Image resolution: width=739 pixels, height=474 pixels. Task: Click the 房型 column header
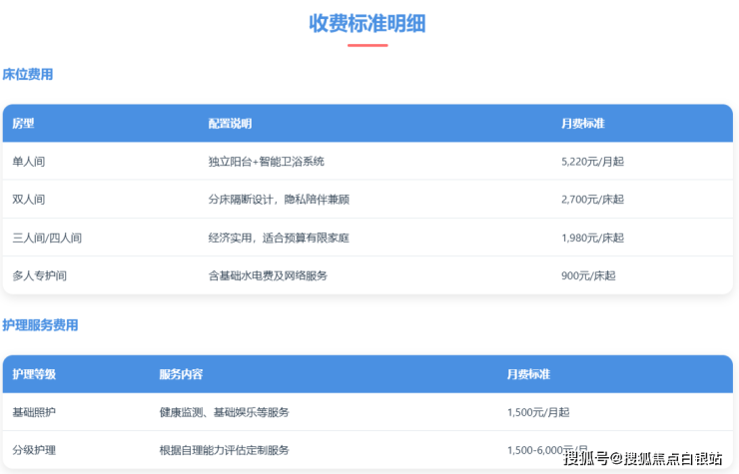point(24,124)
